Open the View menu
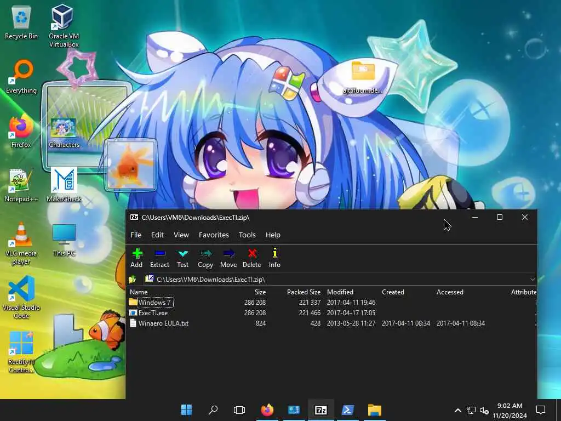The image size is (561, 421). click(181, 235)
